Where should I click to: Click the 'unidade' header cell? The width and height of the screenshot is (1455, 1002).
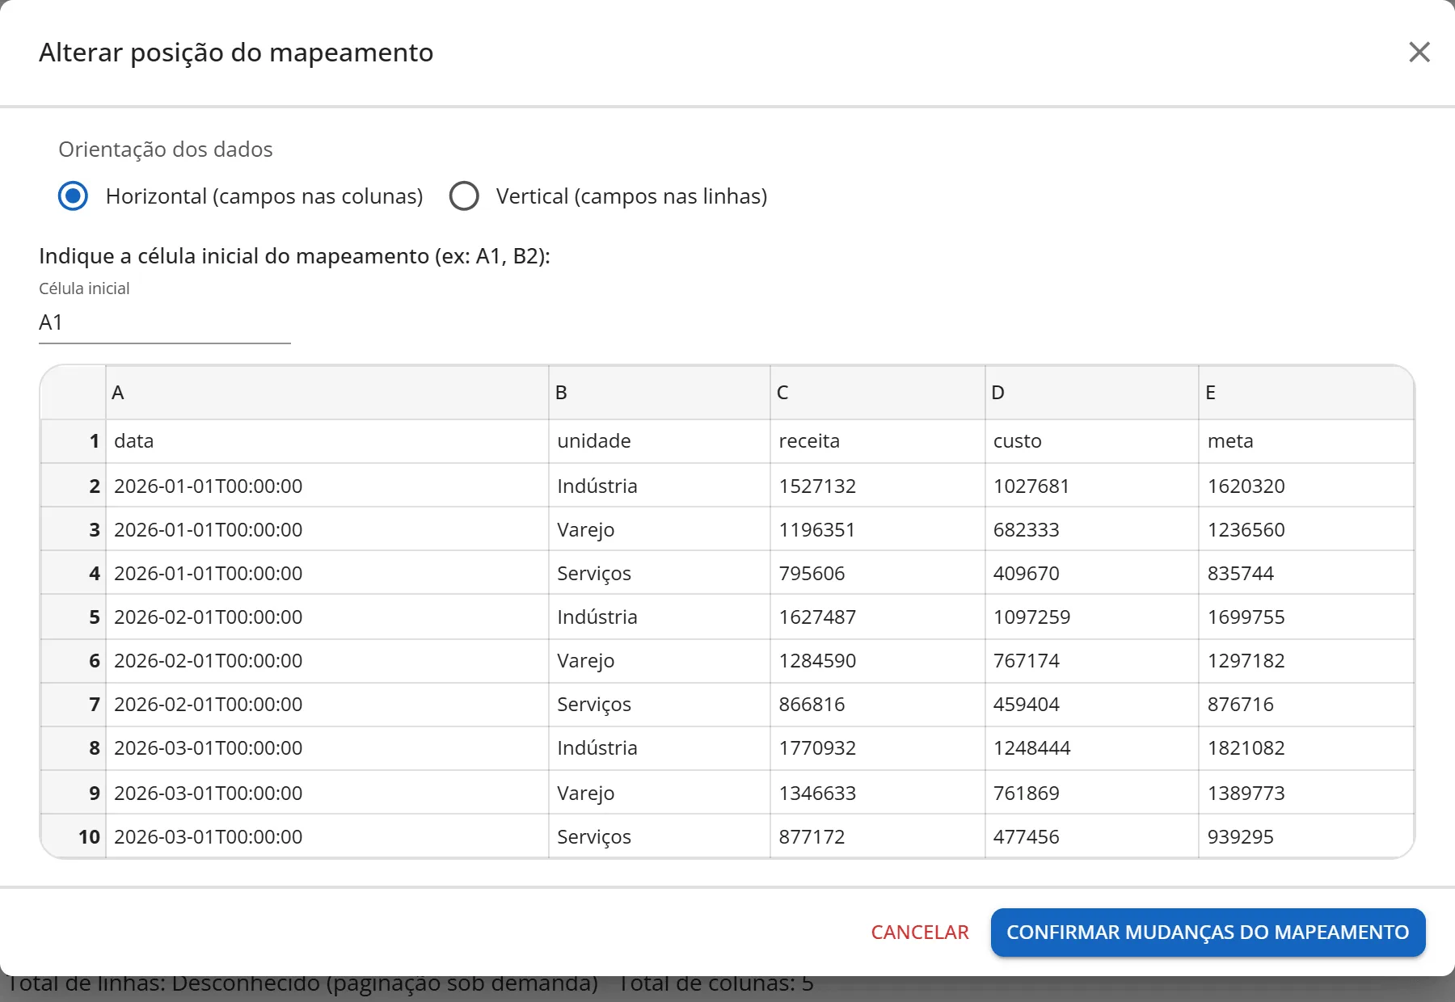tap(659, 441)
